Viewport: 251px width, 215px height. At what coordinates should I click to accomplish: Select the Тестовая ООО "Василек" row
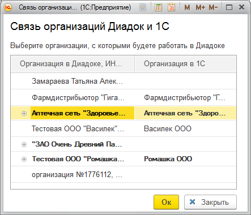point(124,128)
